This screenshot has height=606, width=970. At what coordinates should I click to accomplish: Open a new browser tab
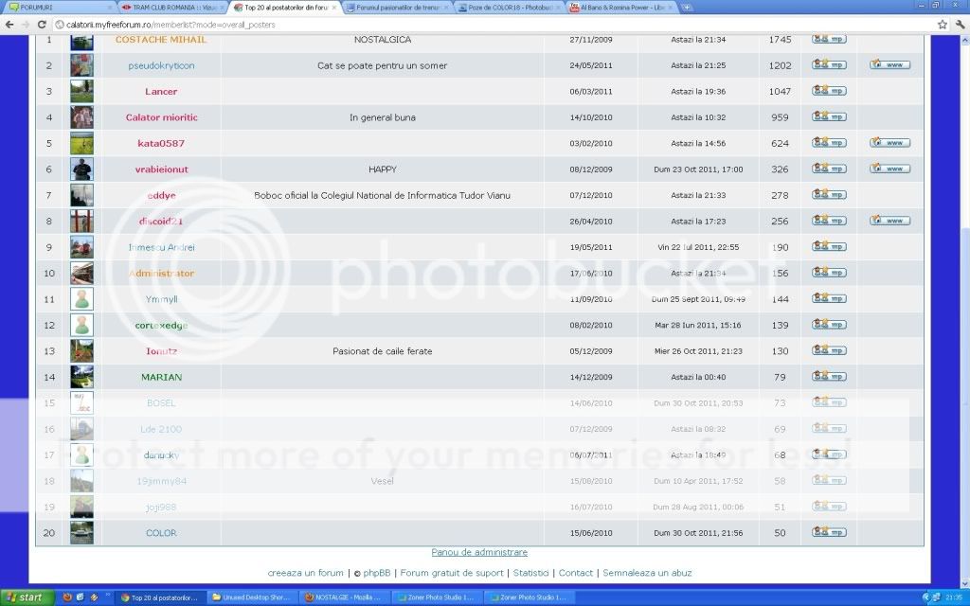click(x=686, y=8)
